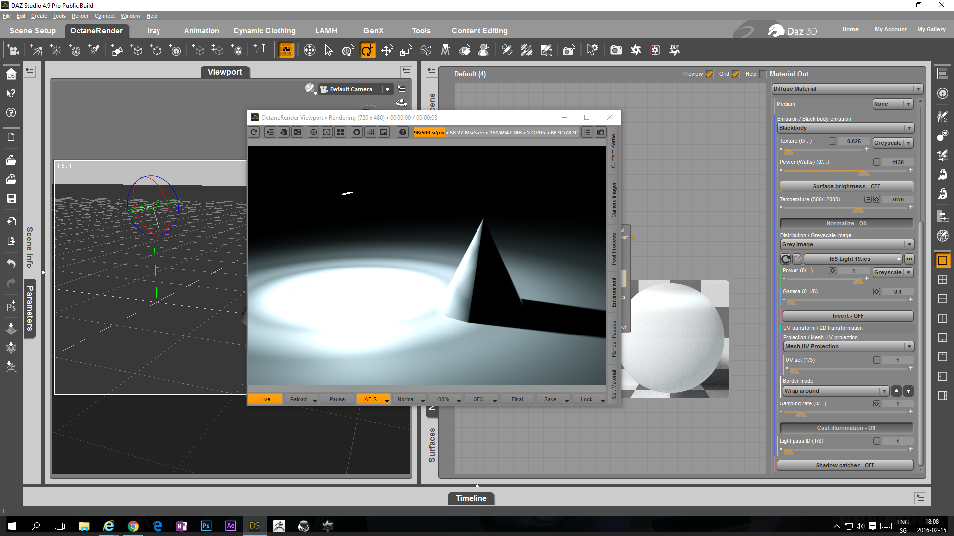
Task: Switch to the Iray tab
Action: pos(153,31)
